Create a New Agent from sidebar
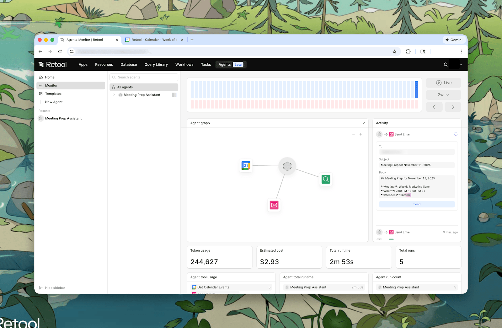This screenshot has height=328, width=502. click(x=54, y=102)
